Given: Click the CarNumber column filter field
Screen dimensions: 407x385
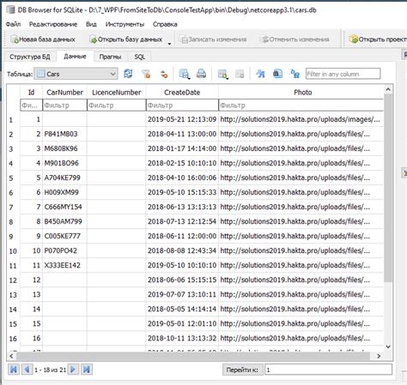Looking at the screenshot, I should (64, 105).
